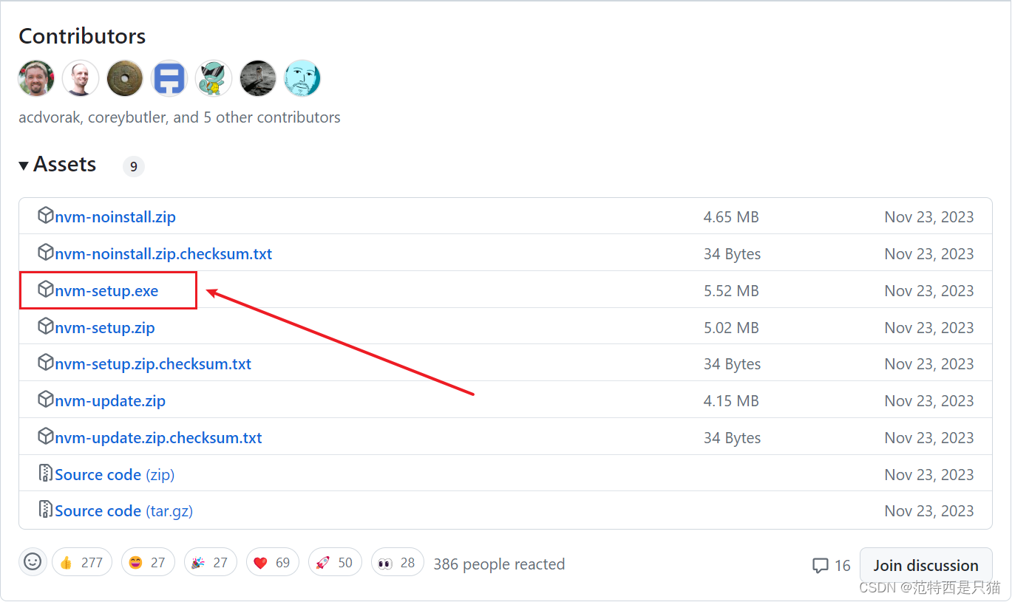Click '386 people reacted' text

499,564
